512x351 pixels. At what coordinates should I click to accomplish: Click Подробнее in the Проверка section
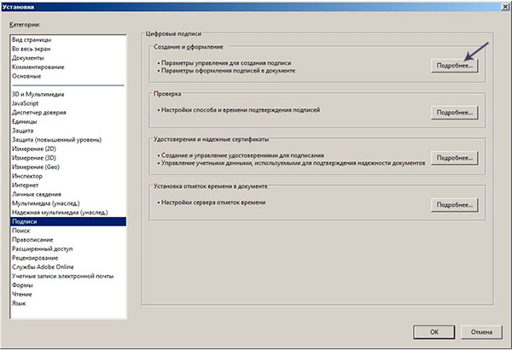[x=455, y=112]
